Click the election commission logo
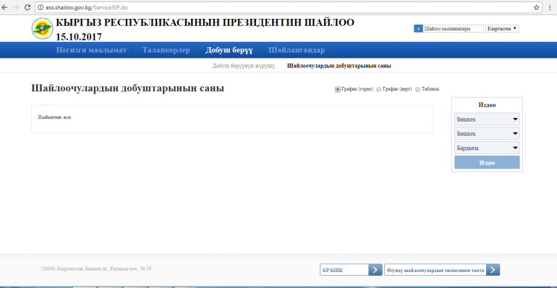 pyautogui.click(x=42, y=28)
